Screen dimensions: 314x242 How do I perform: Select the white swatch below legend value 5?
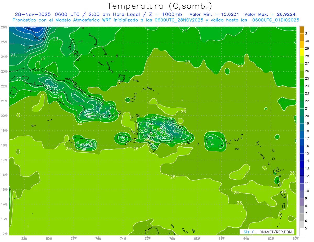(x=302, y=232)
